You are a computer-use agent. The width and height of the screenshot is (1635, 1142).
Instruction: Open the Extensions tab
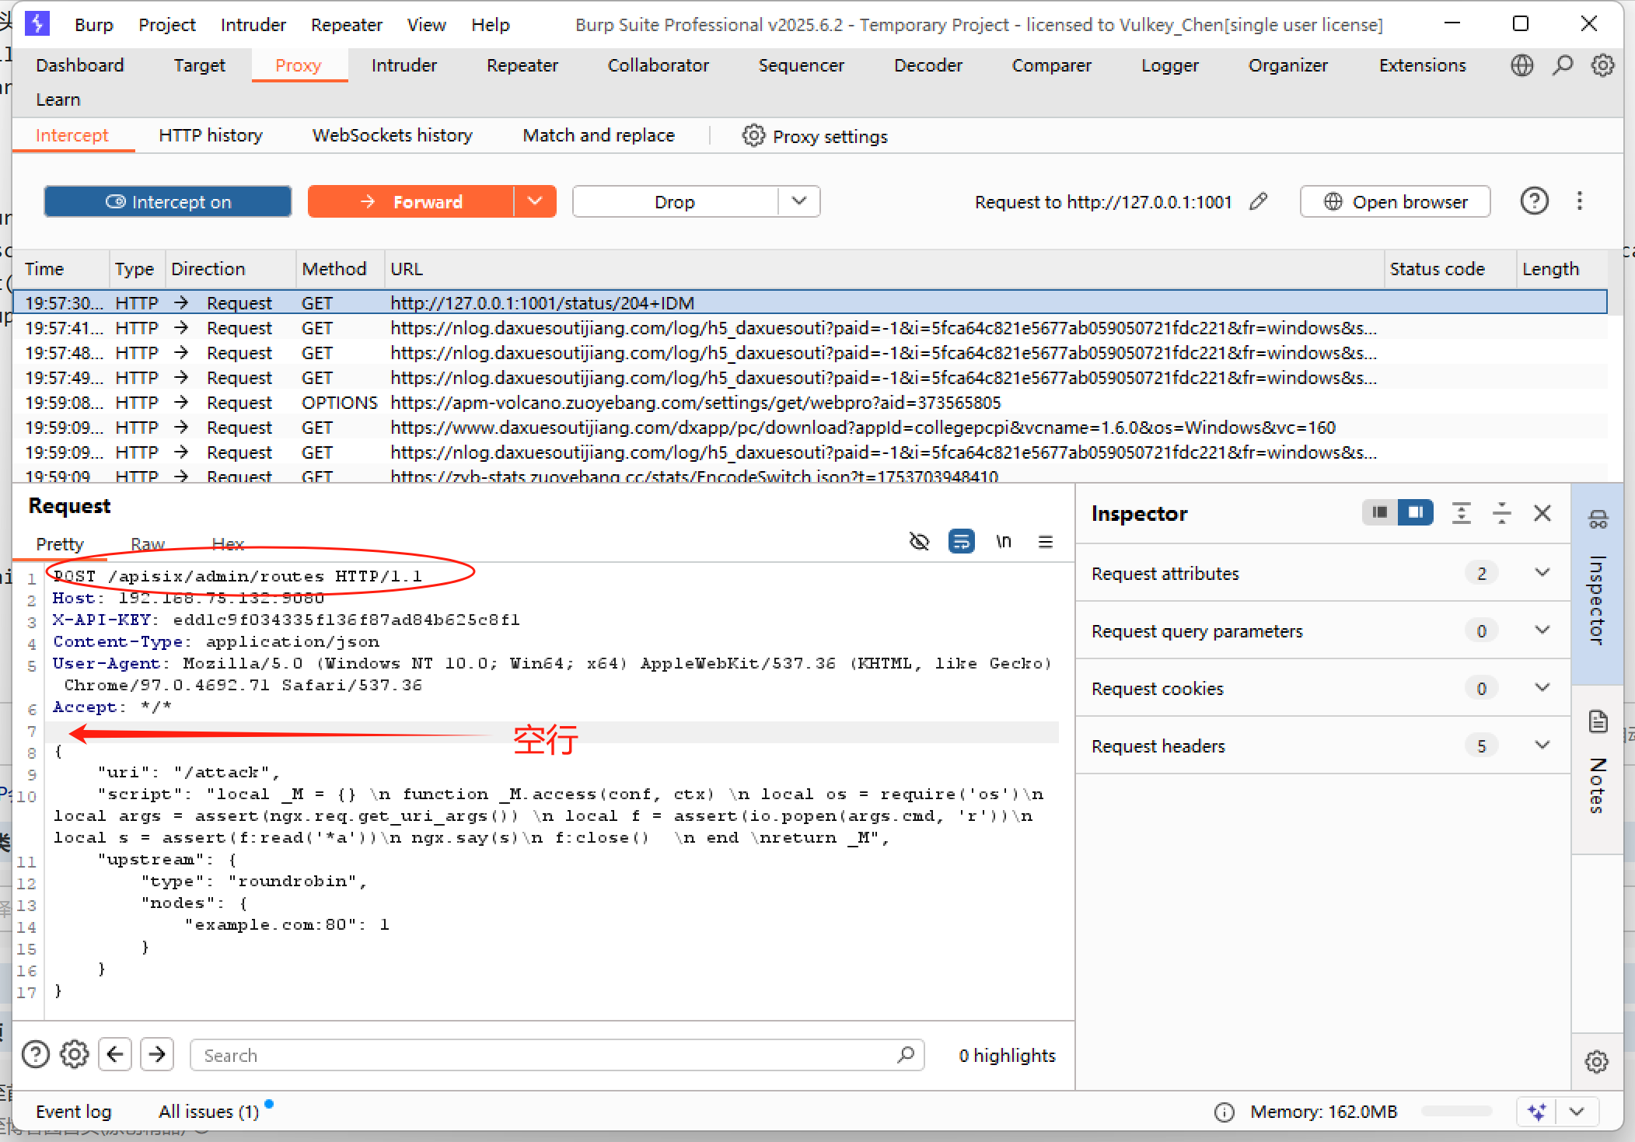click(1423, 65)
